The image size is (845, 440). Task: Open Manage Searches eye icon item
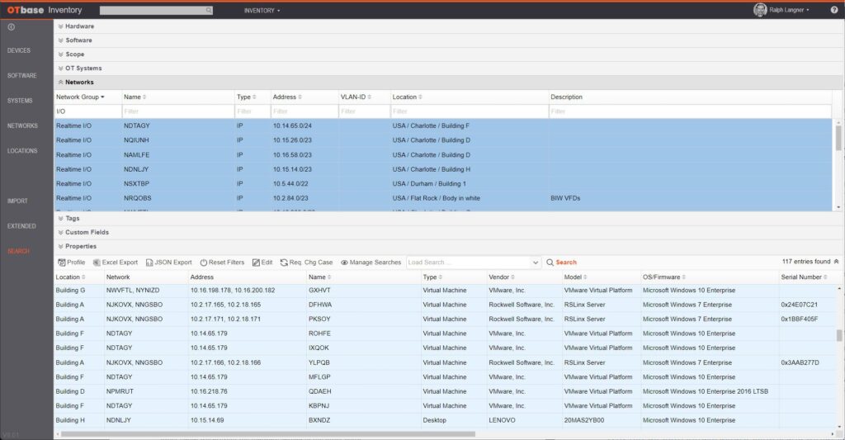point(371,263)
